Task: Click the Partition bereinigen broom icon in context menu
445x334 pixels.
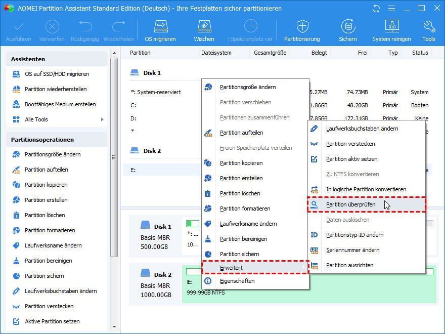Action: (x=208, y=239)
